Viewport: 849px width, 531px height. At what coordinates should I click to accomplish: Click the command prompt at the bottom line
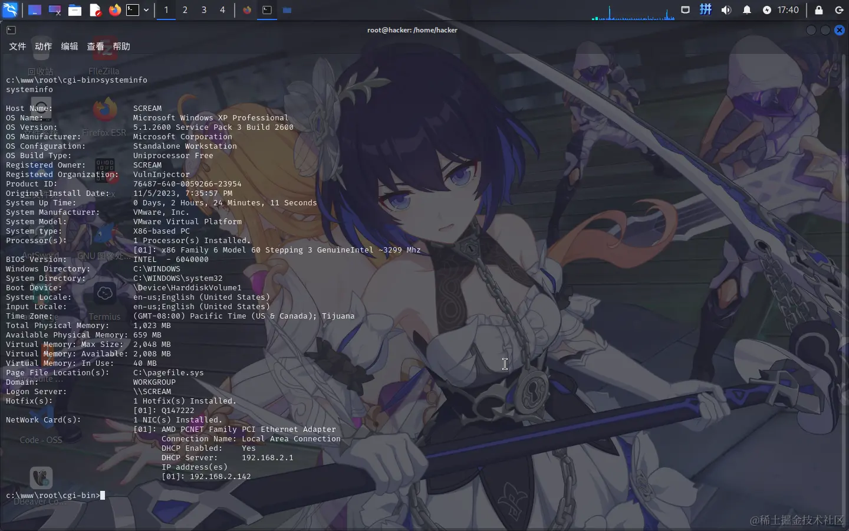[x=55, y=496]
